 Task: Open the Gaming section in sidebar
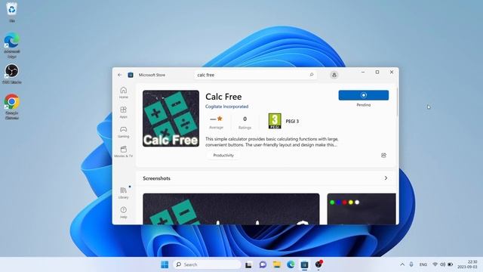pyautogui.click(x=124, y=132)
